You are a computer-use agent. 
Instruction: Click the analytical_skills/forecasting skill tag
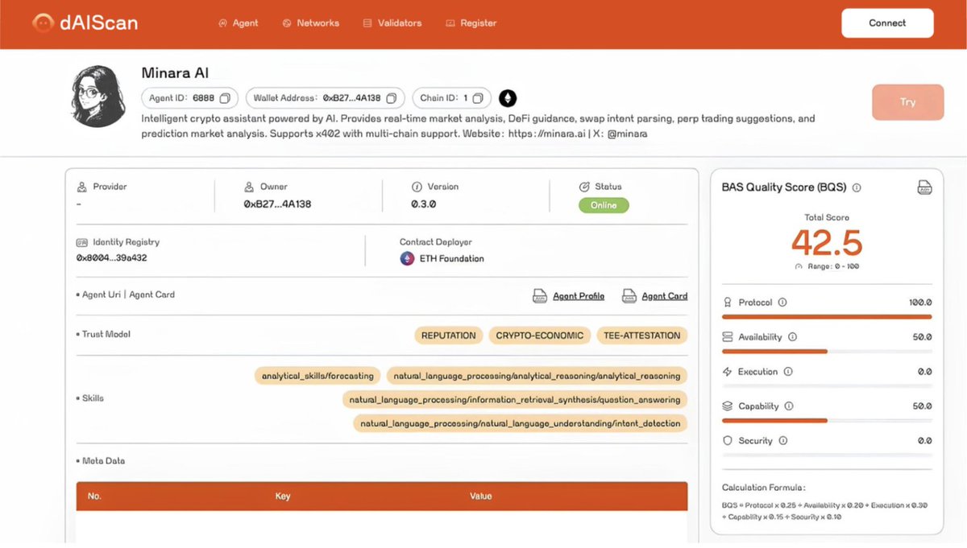click(317, 376)
